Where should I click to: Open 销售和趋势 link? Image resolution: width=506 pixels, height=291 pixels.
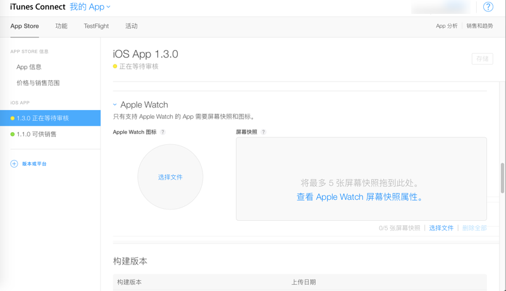click(479, 26)
